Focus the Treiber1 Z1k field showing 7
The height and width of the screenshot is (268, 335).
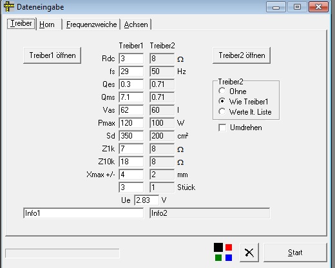(x=131, y=149)
